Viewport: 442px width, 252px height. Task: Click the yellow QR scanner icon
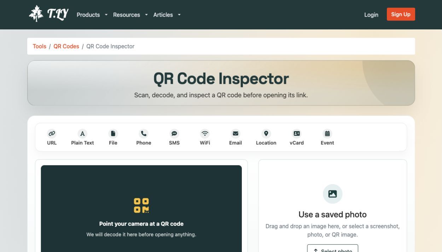coord(141,206)
